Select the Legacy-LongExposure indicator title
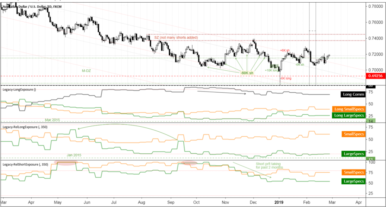The image size is (386, 207). point(19,90)
